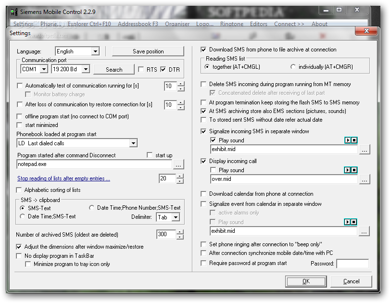The image size is (390, 303).
Task: Open the Editors menu
Action: (259, 24)
